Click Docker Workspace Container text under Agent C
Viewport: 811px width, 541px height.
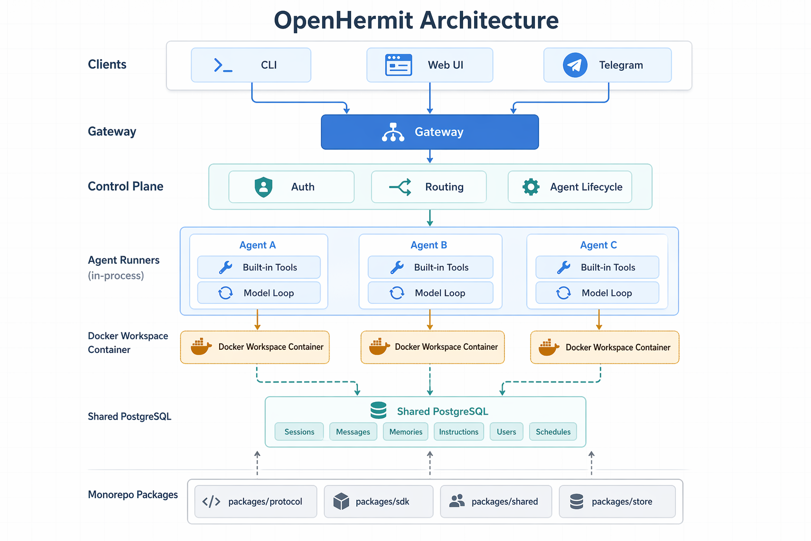[618, 348]
